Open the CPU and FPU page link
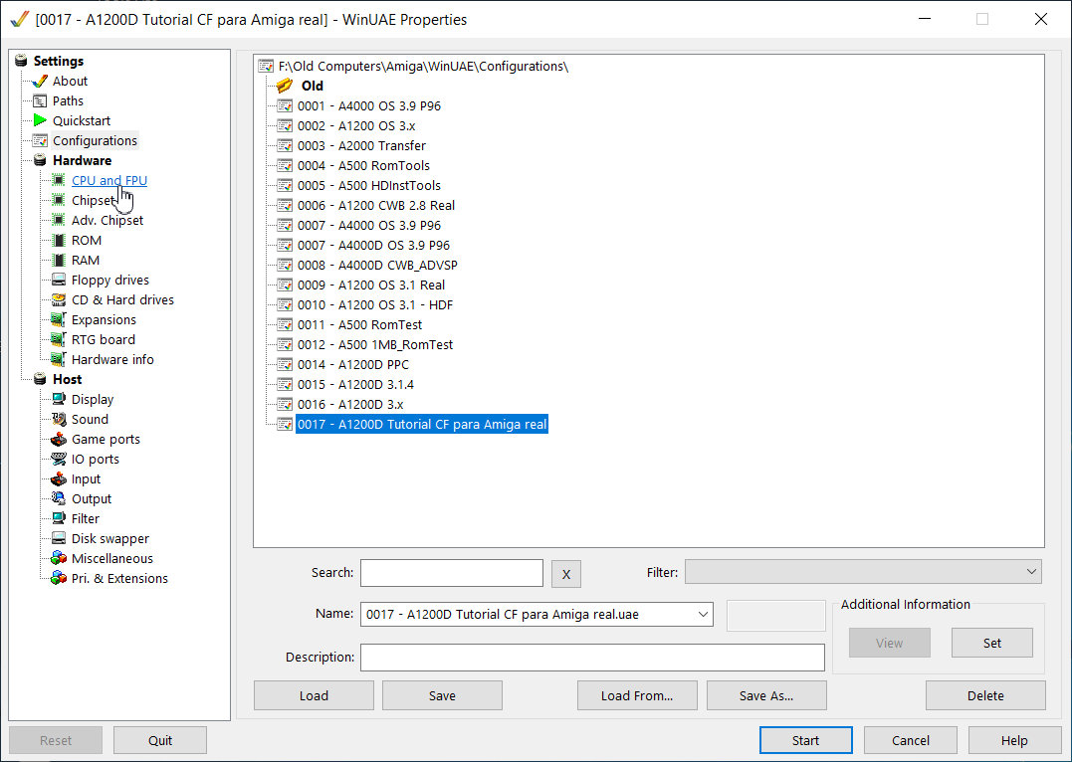This screenshot has width=1072, height=762. coord(109,180)
